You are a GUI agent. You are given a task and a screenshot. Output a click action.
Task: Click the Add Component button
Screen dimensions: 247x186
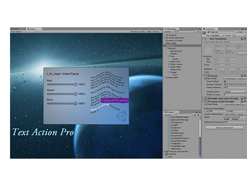pos(225,128)
